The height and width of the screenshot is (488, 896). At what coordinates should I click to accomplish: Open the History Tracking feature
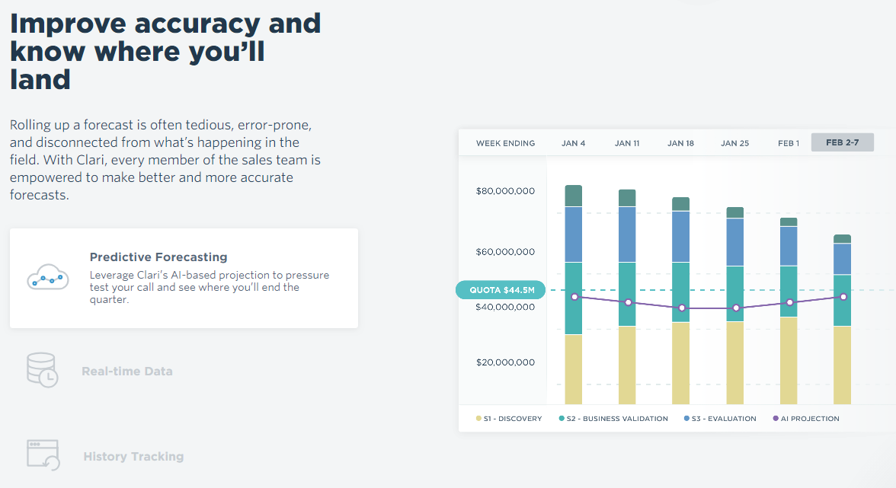133,457
